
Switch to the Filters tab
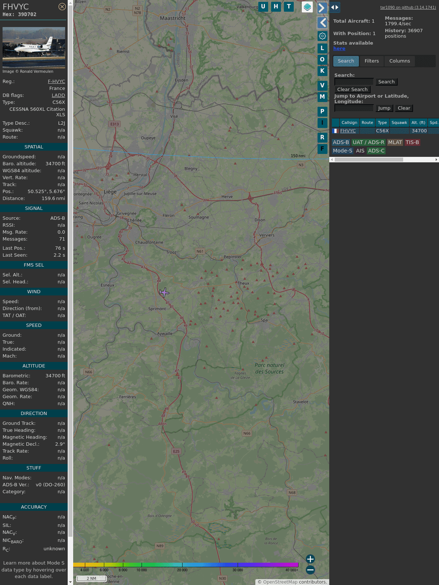click(371, 61)
